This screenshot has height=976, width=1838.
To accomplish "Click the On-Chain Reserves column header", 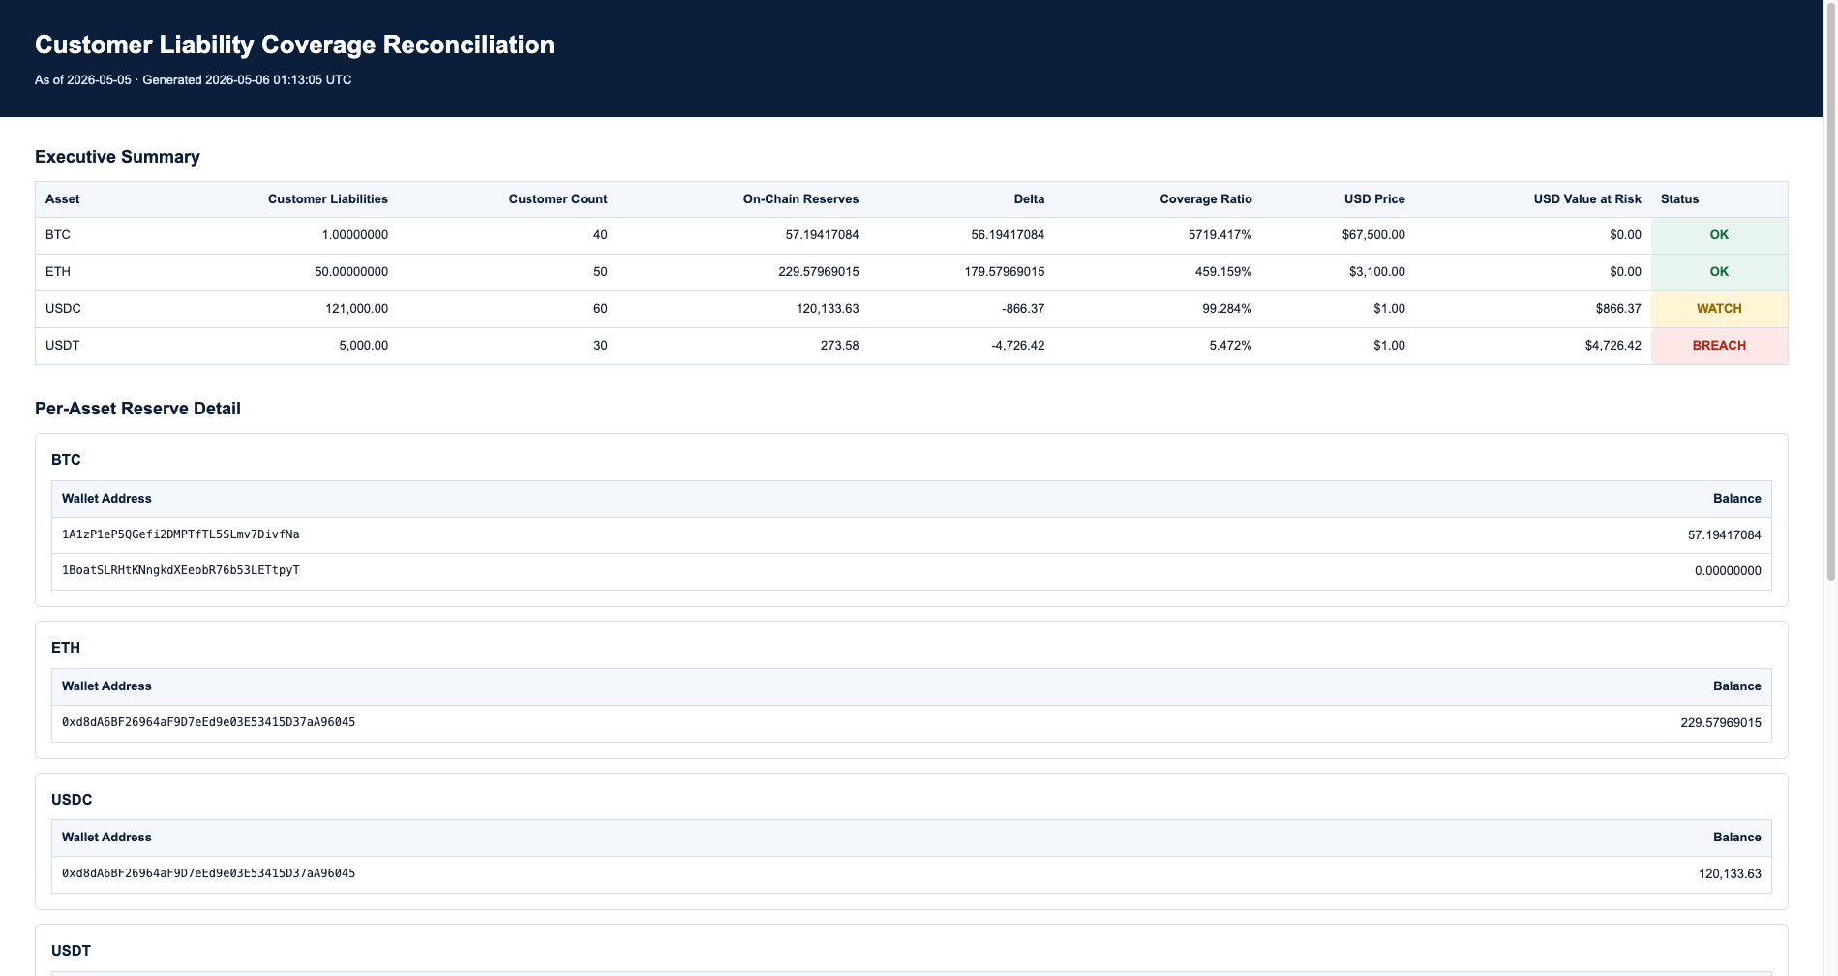I will click(801, 199).
